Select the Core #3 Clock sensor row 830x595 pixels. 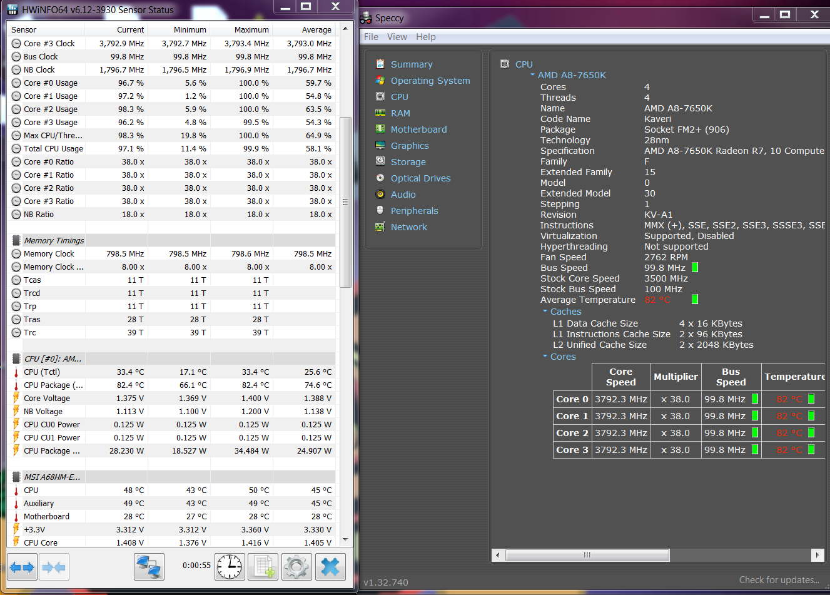click(x=171, y=43)
